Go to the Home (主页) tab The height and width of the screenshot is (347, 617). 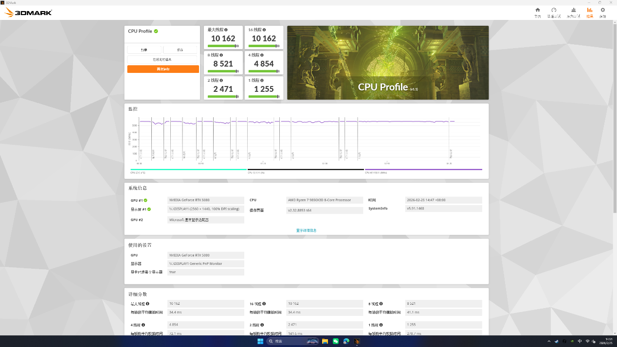point(537,13)
